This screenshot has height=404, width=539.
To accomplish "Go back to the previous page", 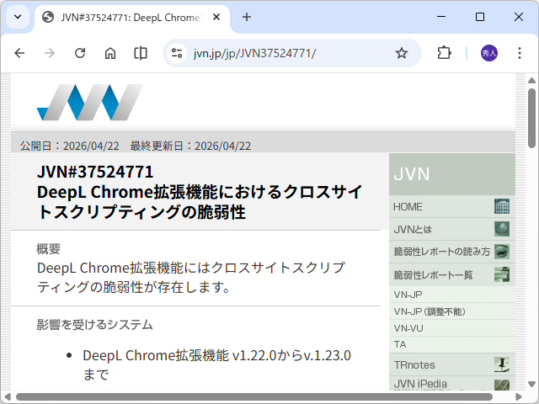I will click(x=19, y=53).
